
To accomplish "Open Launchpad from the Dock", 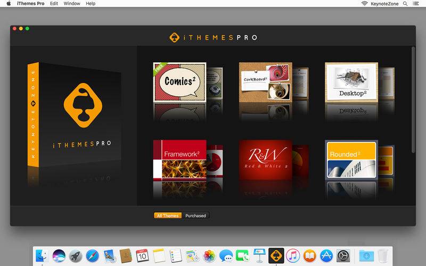I will [76, 256].
